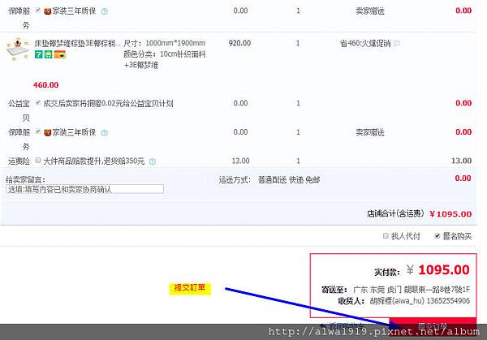Click the promotion text 省460:火爆促销
Viewport: 487px width, 340px height.
(365, 43)
